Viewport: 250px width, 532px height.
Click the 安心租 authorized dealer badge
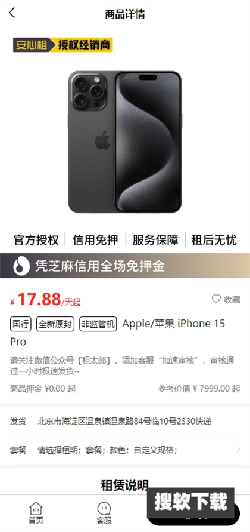click(x=62, y=45)
